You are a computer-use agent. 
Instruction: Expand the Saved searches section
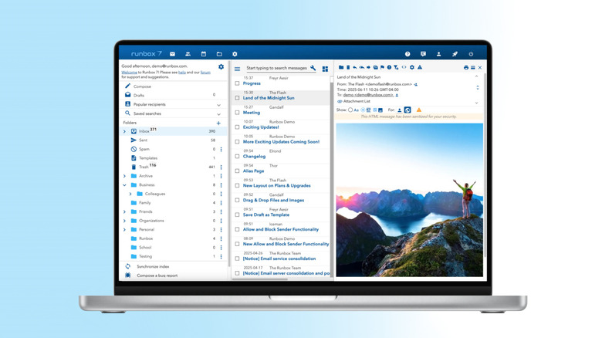click(x=219, y=114)
